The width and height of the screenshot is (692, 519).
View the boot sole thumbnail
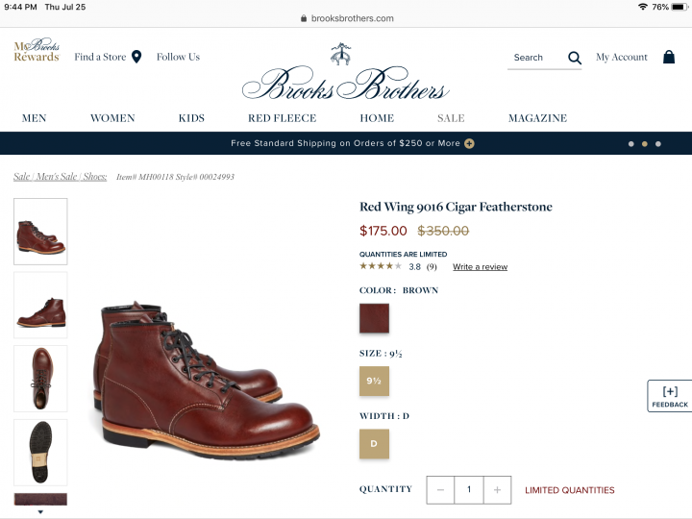point(40,452)
